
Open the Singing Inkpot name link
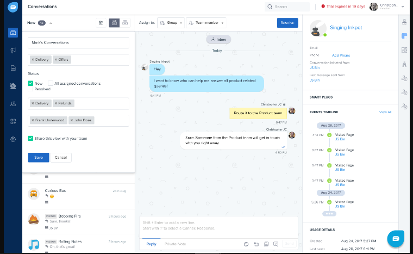click(346, 28)
